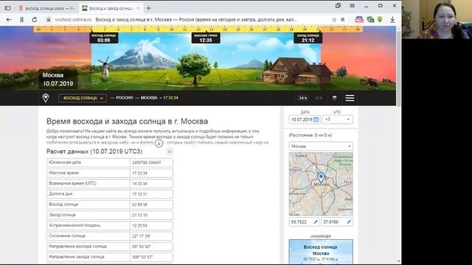Open reader mode icon in address bar

(334, 20)
